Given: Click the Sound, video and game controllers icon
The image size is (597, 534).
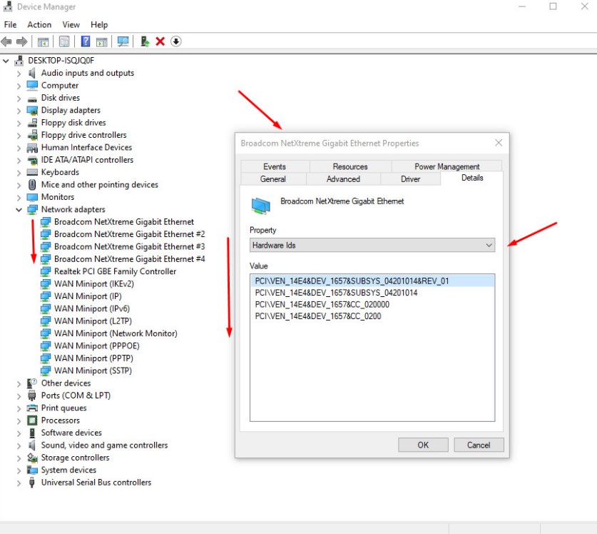Looking at the screenshot, I should click(32, 445).
